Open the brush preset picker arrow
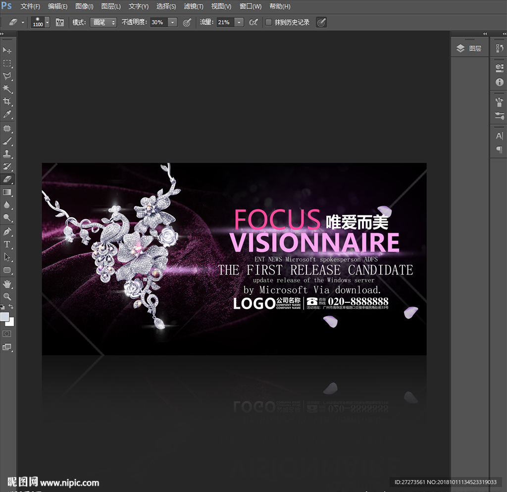The height and width of the screenshot is (492, 507). (x=47, y=22)
